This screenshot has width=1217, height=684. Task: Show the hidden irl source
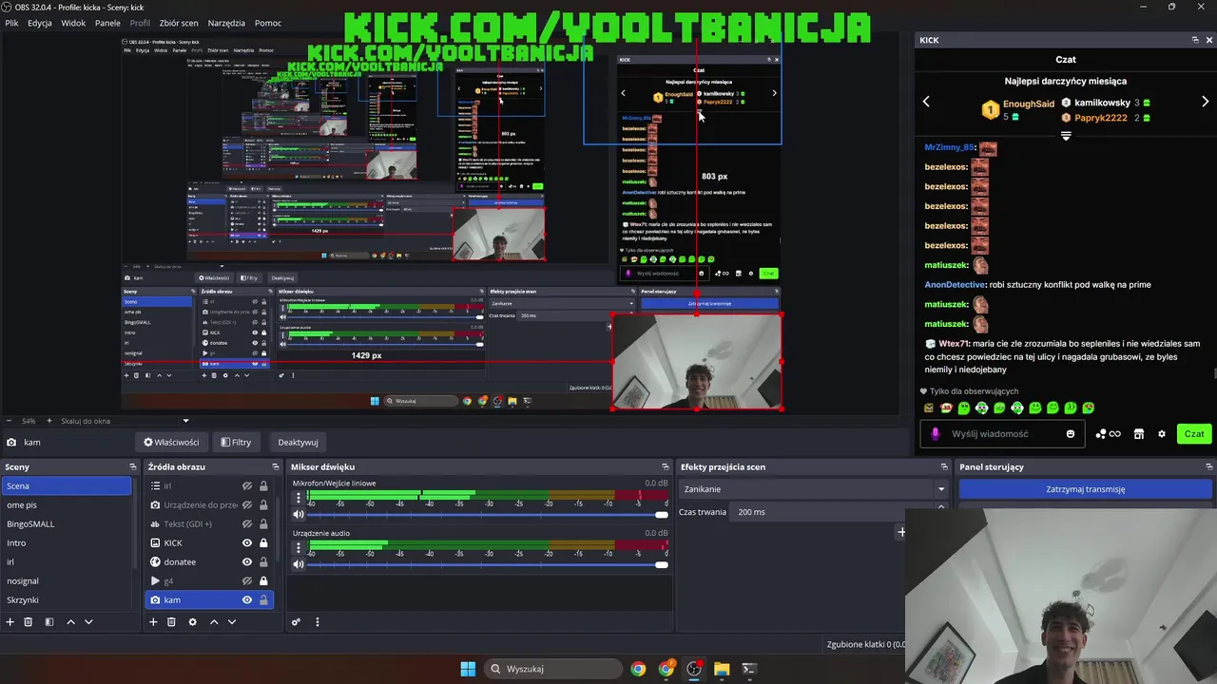pyautogui.click(x=247, y=485)
